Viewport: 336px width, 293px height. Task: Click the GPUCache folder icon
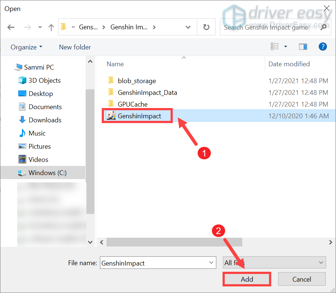tap(111, 104)
